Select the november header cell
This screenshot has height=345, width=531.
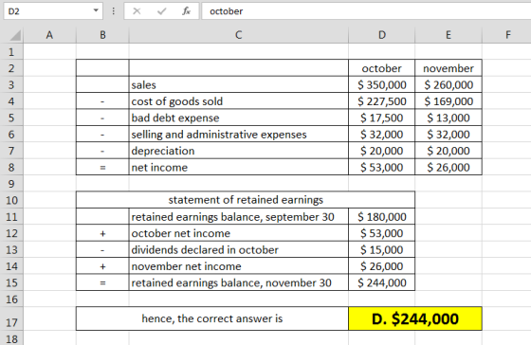pyautogui.click(x=448, y=68)
